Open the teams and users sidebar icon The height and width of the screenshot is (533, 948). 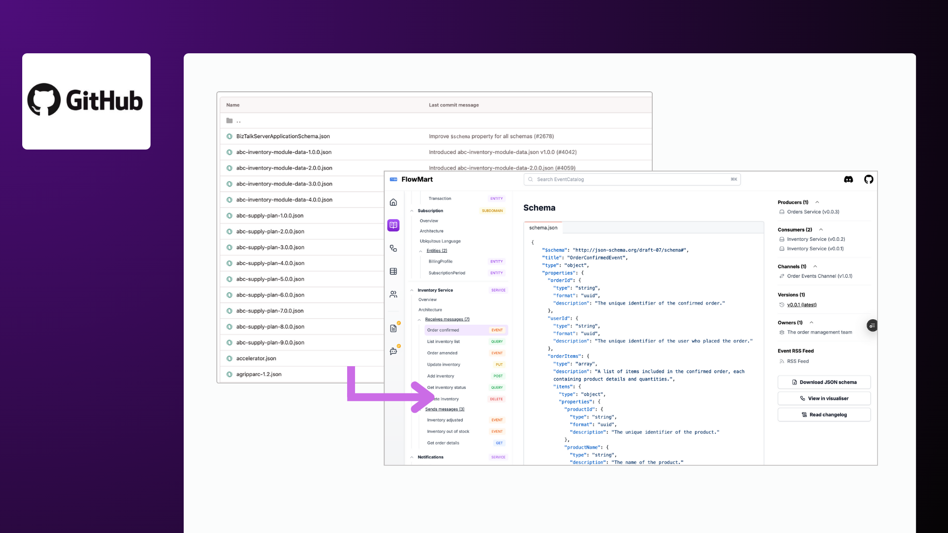coord(393,294)
